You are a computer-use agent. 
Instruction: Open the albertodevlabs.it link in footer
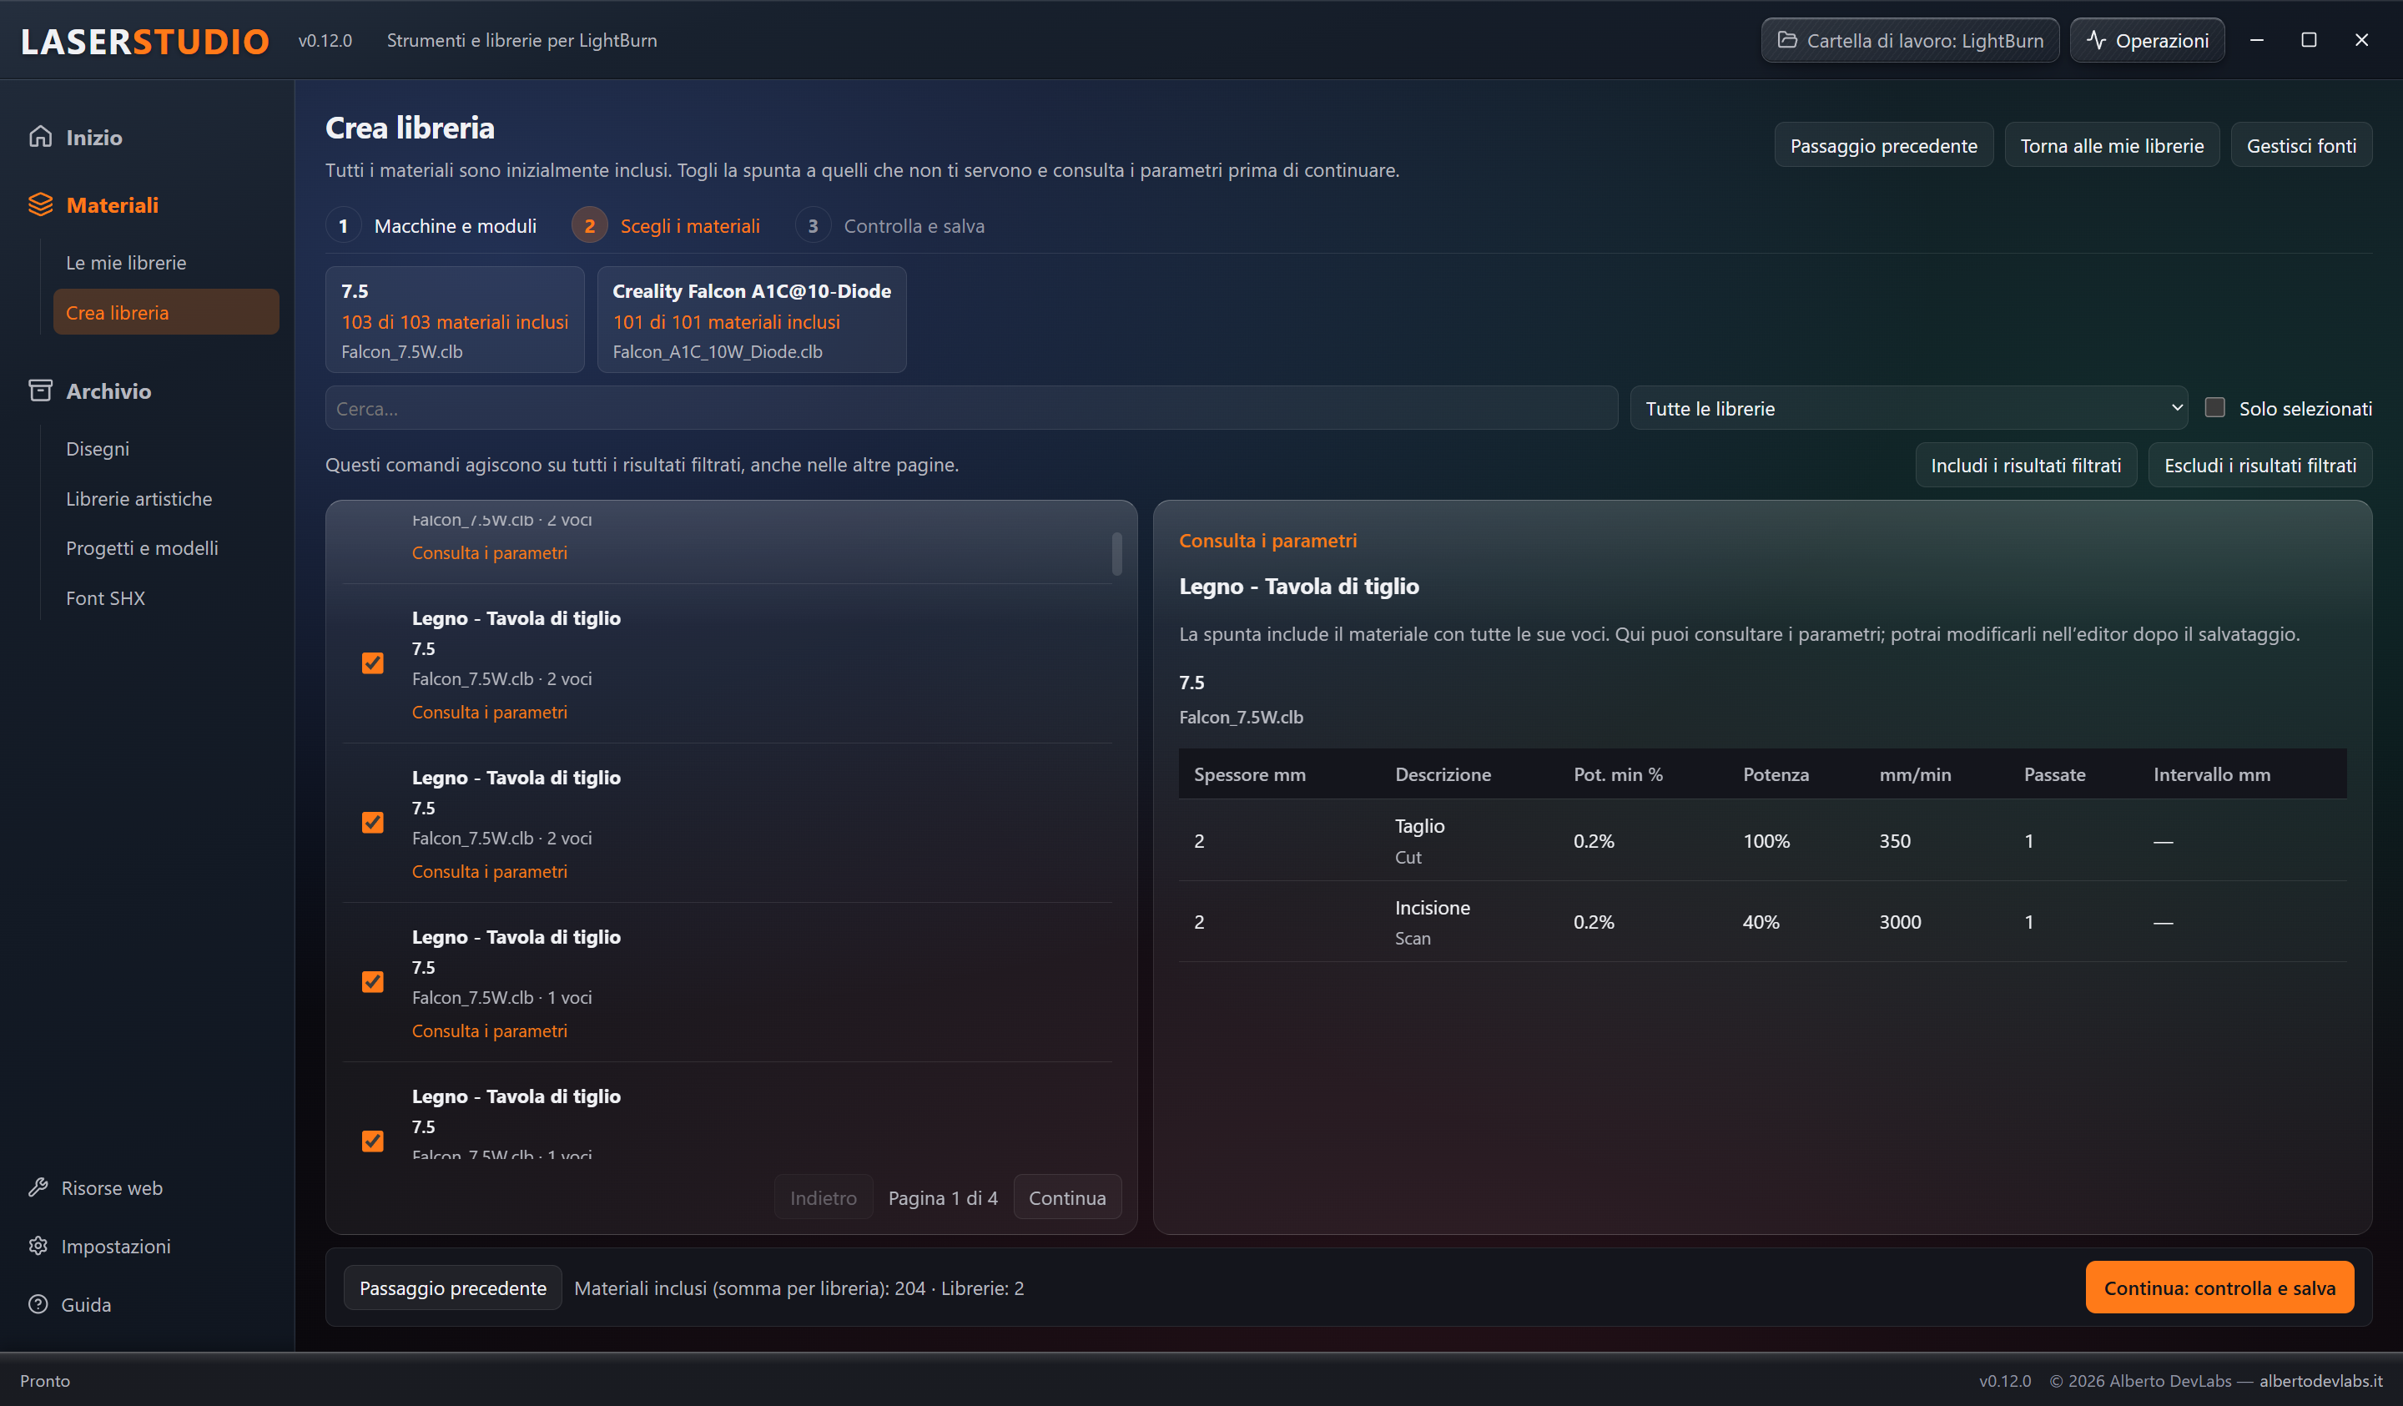(2320, 1379)
